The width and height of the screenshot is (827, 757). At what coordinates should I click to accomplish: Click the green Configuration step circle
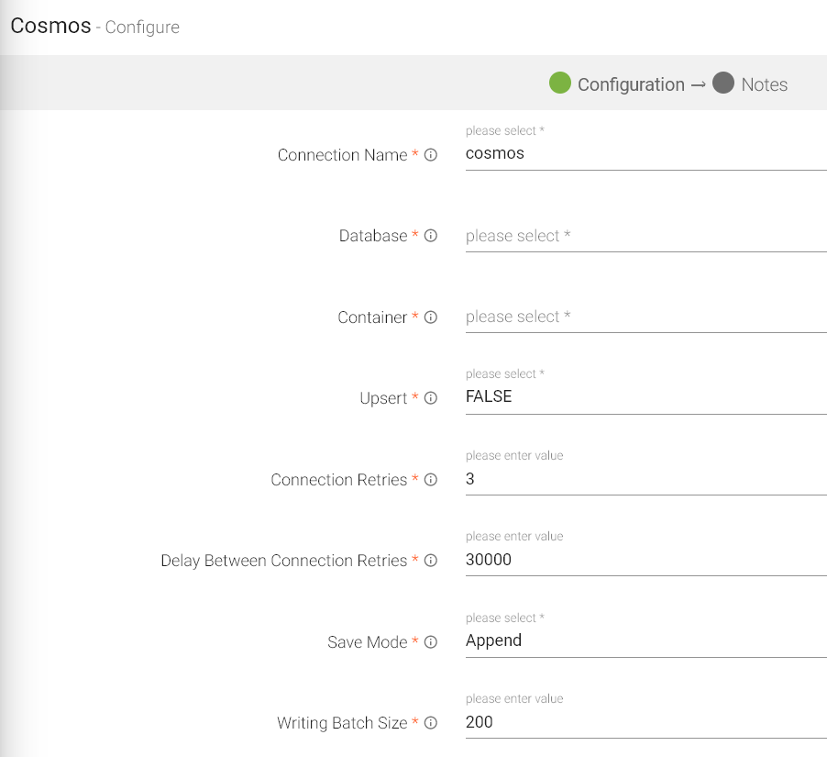(560, 83)
